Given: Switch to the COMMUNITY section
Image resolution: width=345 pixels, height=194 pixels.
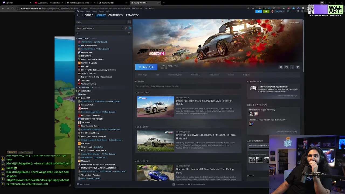Looking at the screenshot, I should click(x=116, y=15).
